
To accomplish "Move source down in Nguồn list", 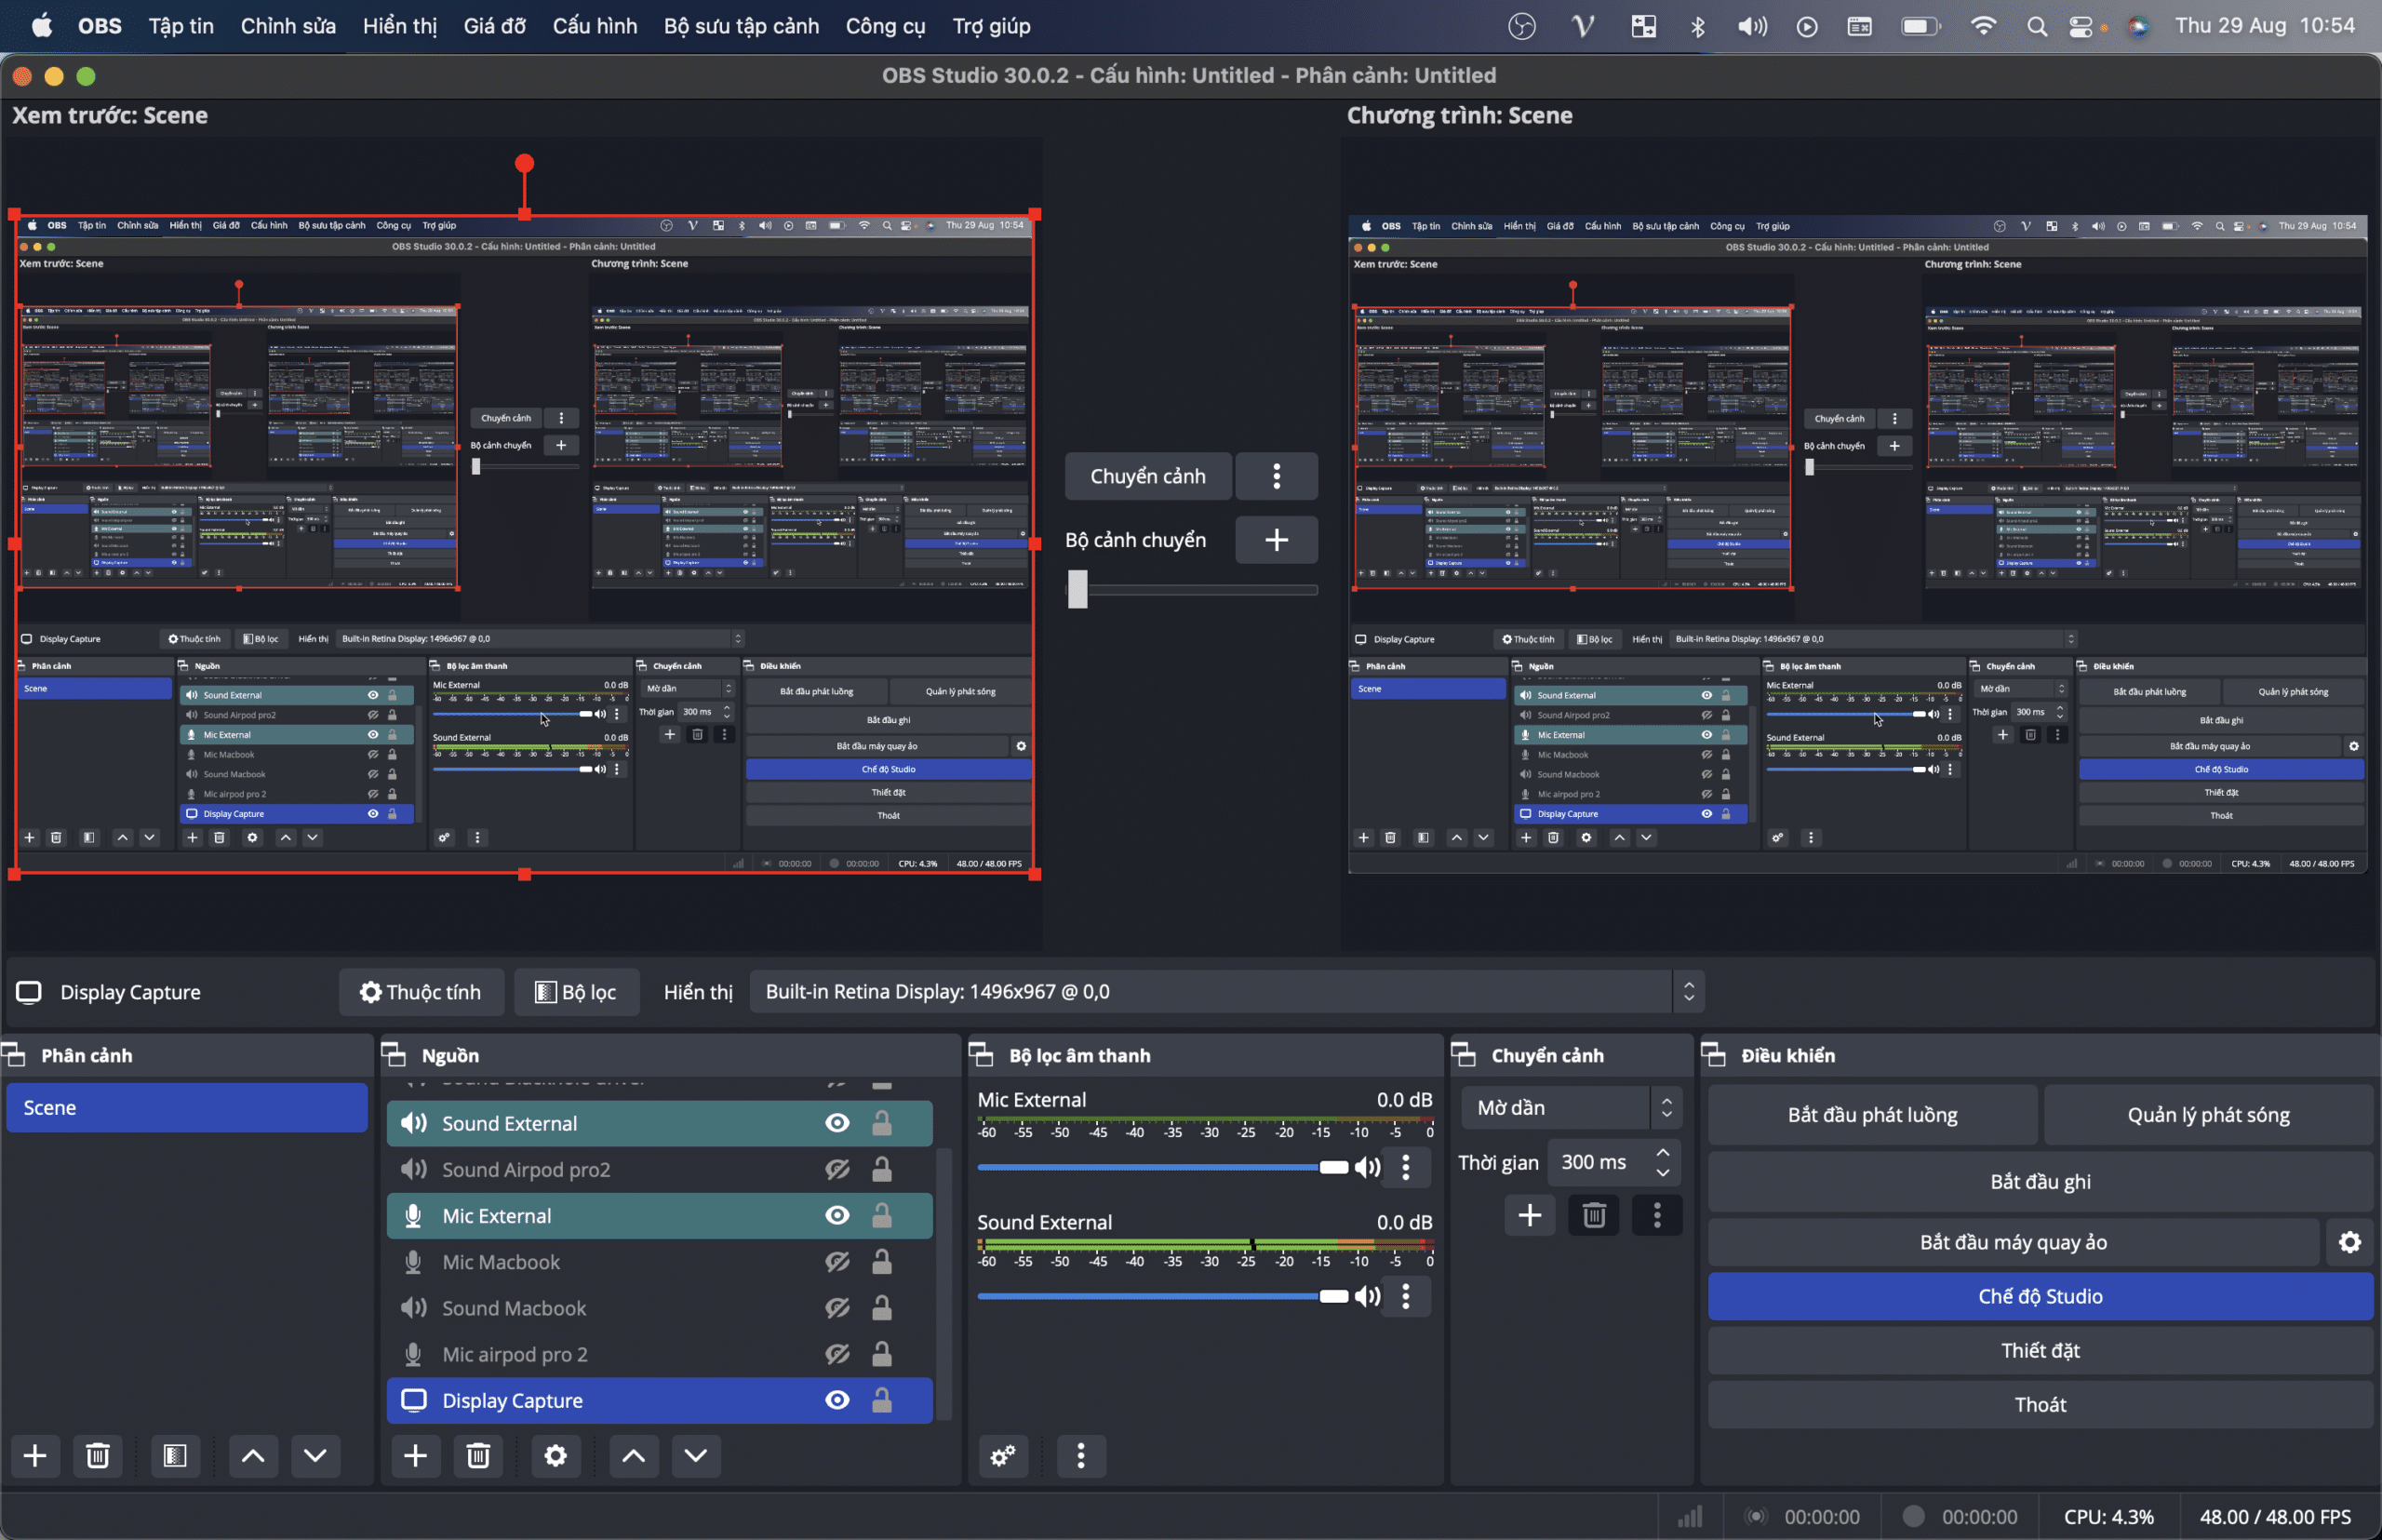I will point(696,1455).
